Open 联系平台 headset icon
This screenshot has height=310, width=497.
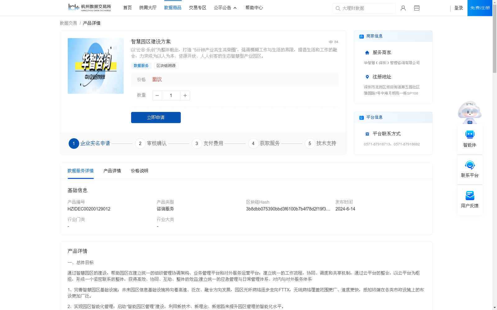[x=470, y=165]
